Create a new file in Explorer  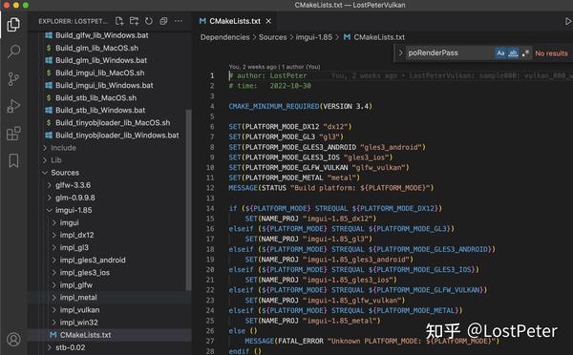click(x=119, y=21)
